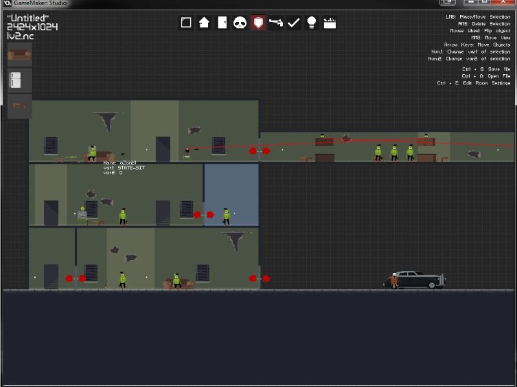This screenshot has width=517, height=387.
Task: Click the GameMaker: Studio title bar icon
Action: click(6, 4)
